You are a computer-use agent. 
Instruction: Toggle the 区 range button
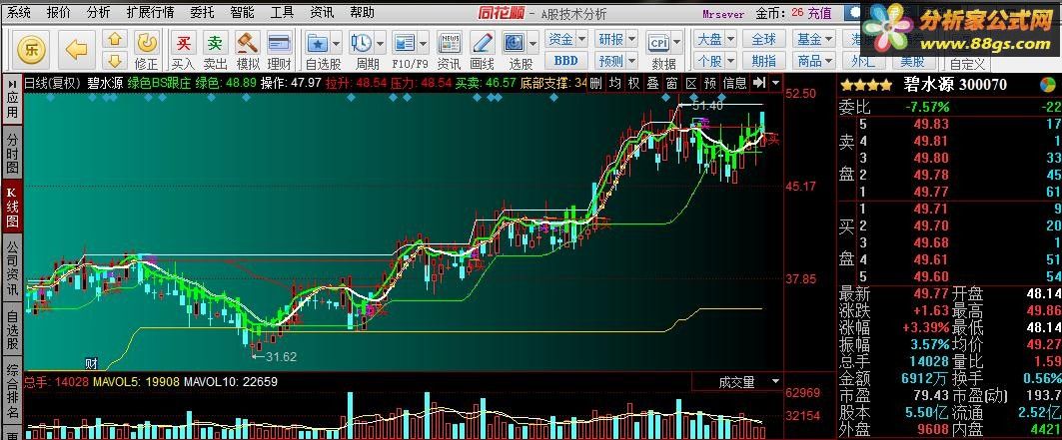(x=690, y=83)
